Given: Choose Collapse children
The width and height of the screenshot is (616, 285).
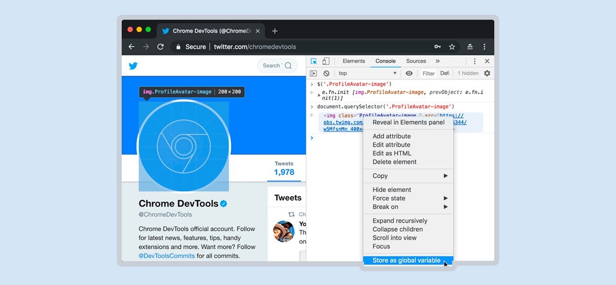Looking at the screenshot, I should 408,229.
